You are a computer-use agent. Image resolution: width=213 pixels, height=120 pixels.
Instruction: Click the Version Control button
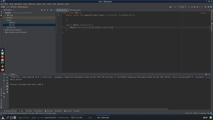(10, 111)
